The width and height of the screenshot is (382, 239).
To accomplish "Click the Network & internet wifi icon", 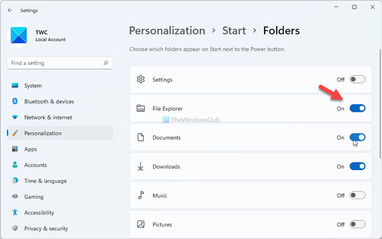I will (15, 117).
